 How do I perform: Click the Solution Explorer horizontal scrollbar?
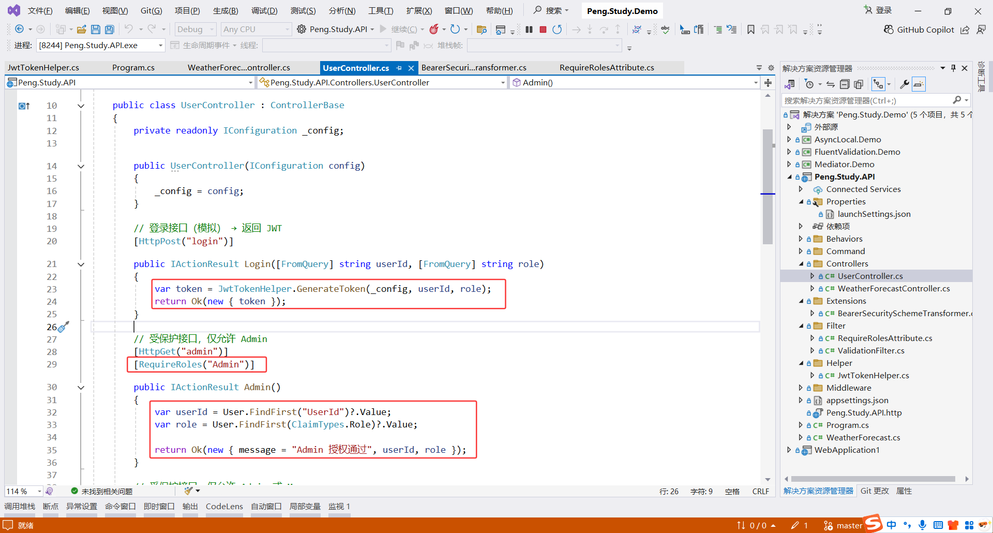click(873, 479)
